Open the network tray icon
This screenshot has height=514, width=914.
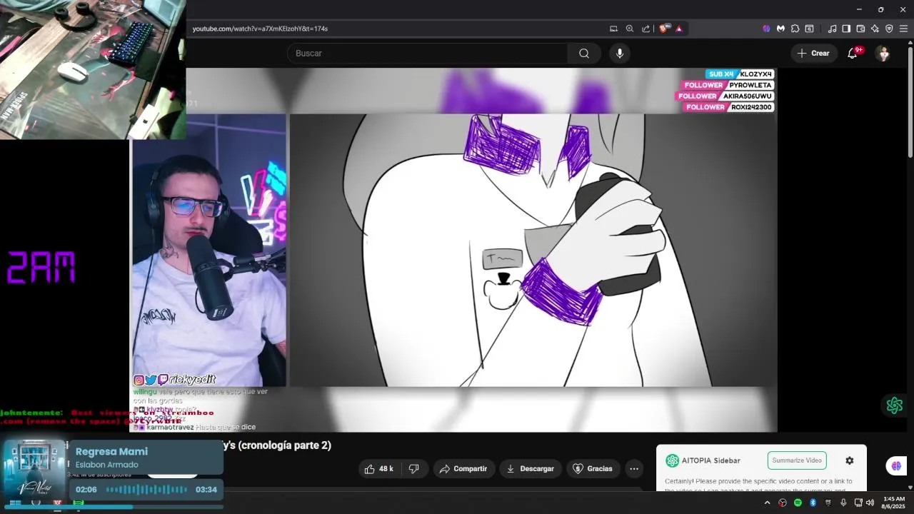(858, 503)
